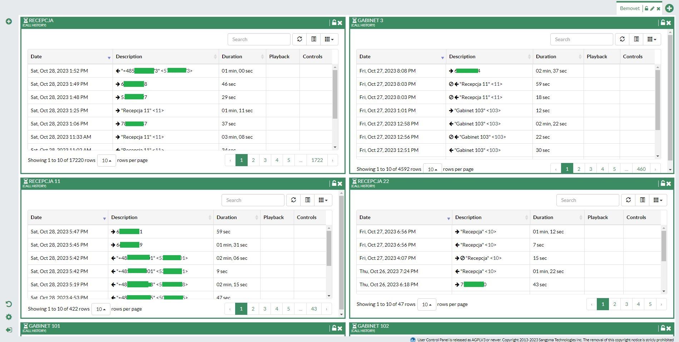
Task: Select the Bemovet dashboard tab
Action: click(x=629, y=8)
